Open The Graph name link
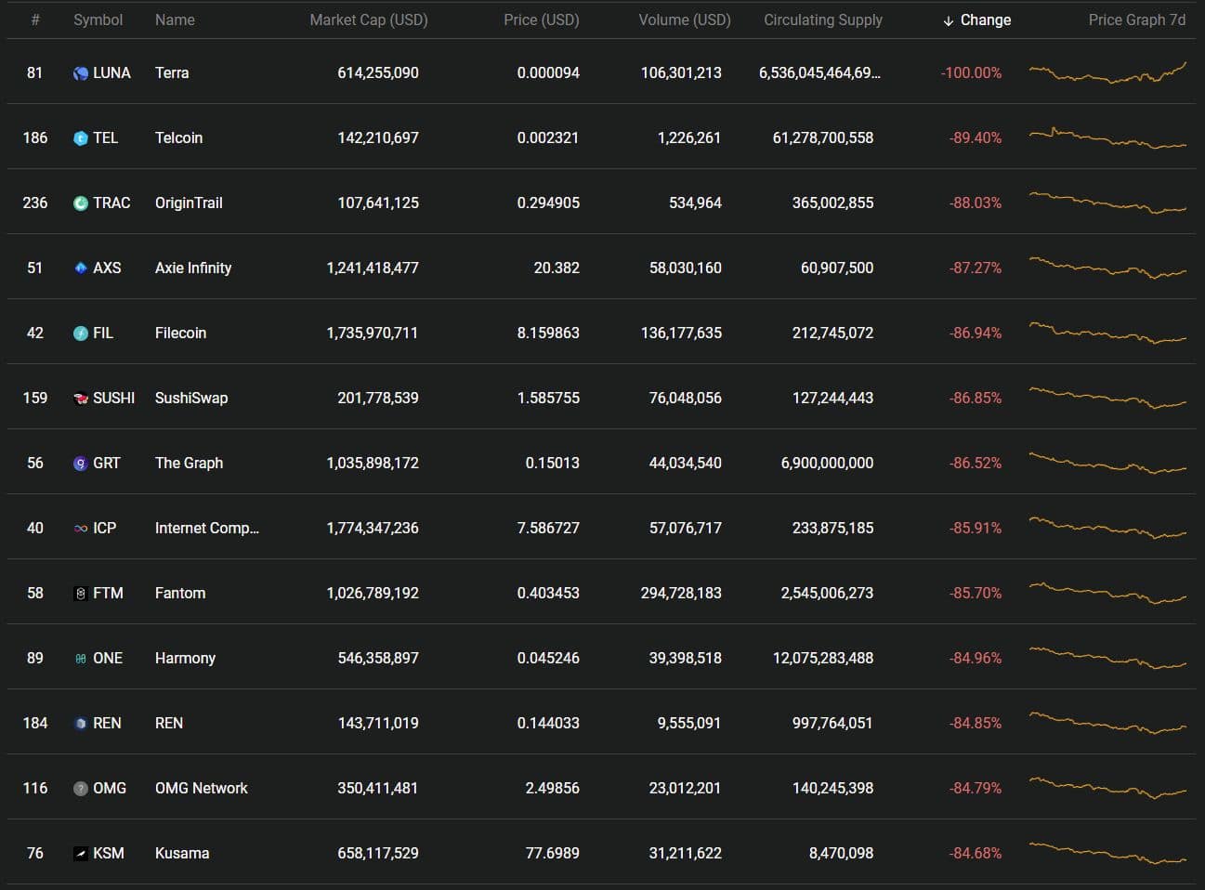 click(189, 463)
